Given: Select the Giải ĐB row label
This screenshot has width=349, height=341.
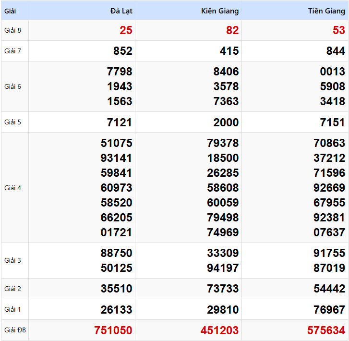Looking at the screenshot, I should (15, 330).
